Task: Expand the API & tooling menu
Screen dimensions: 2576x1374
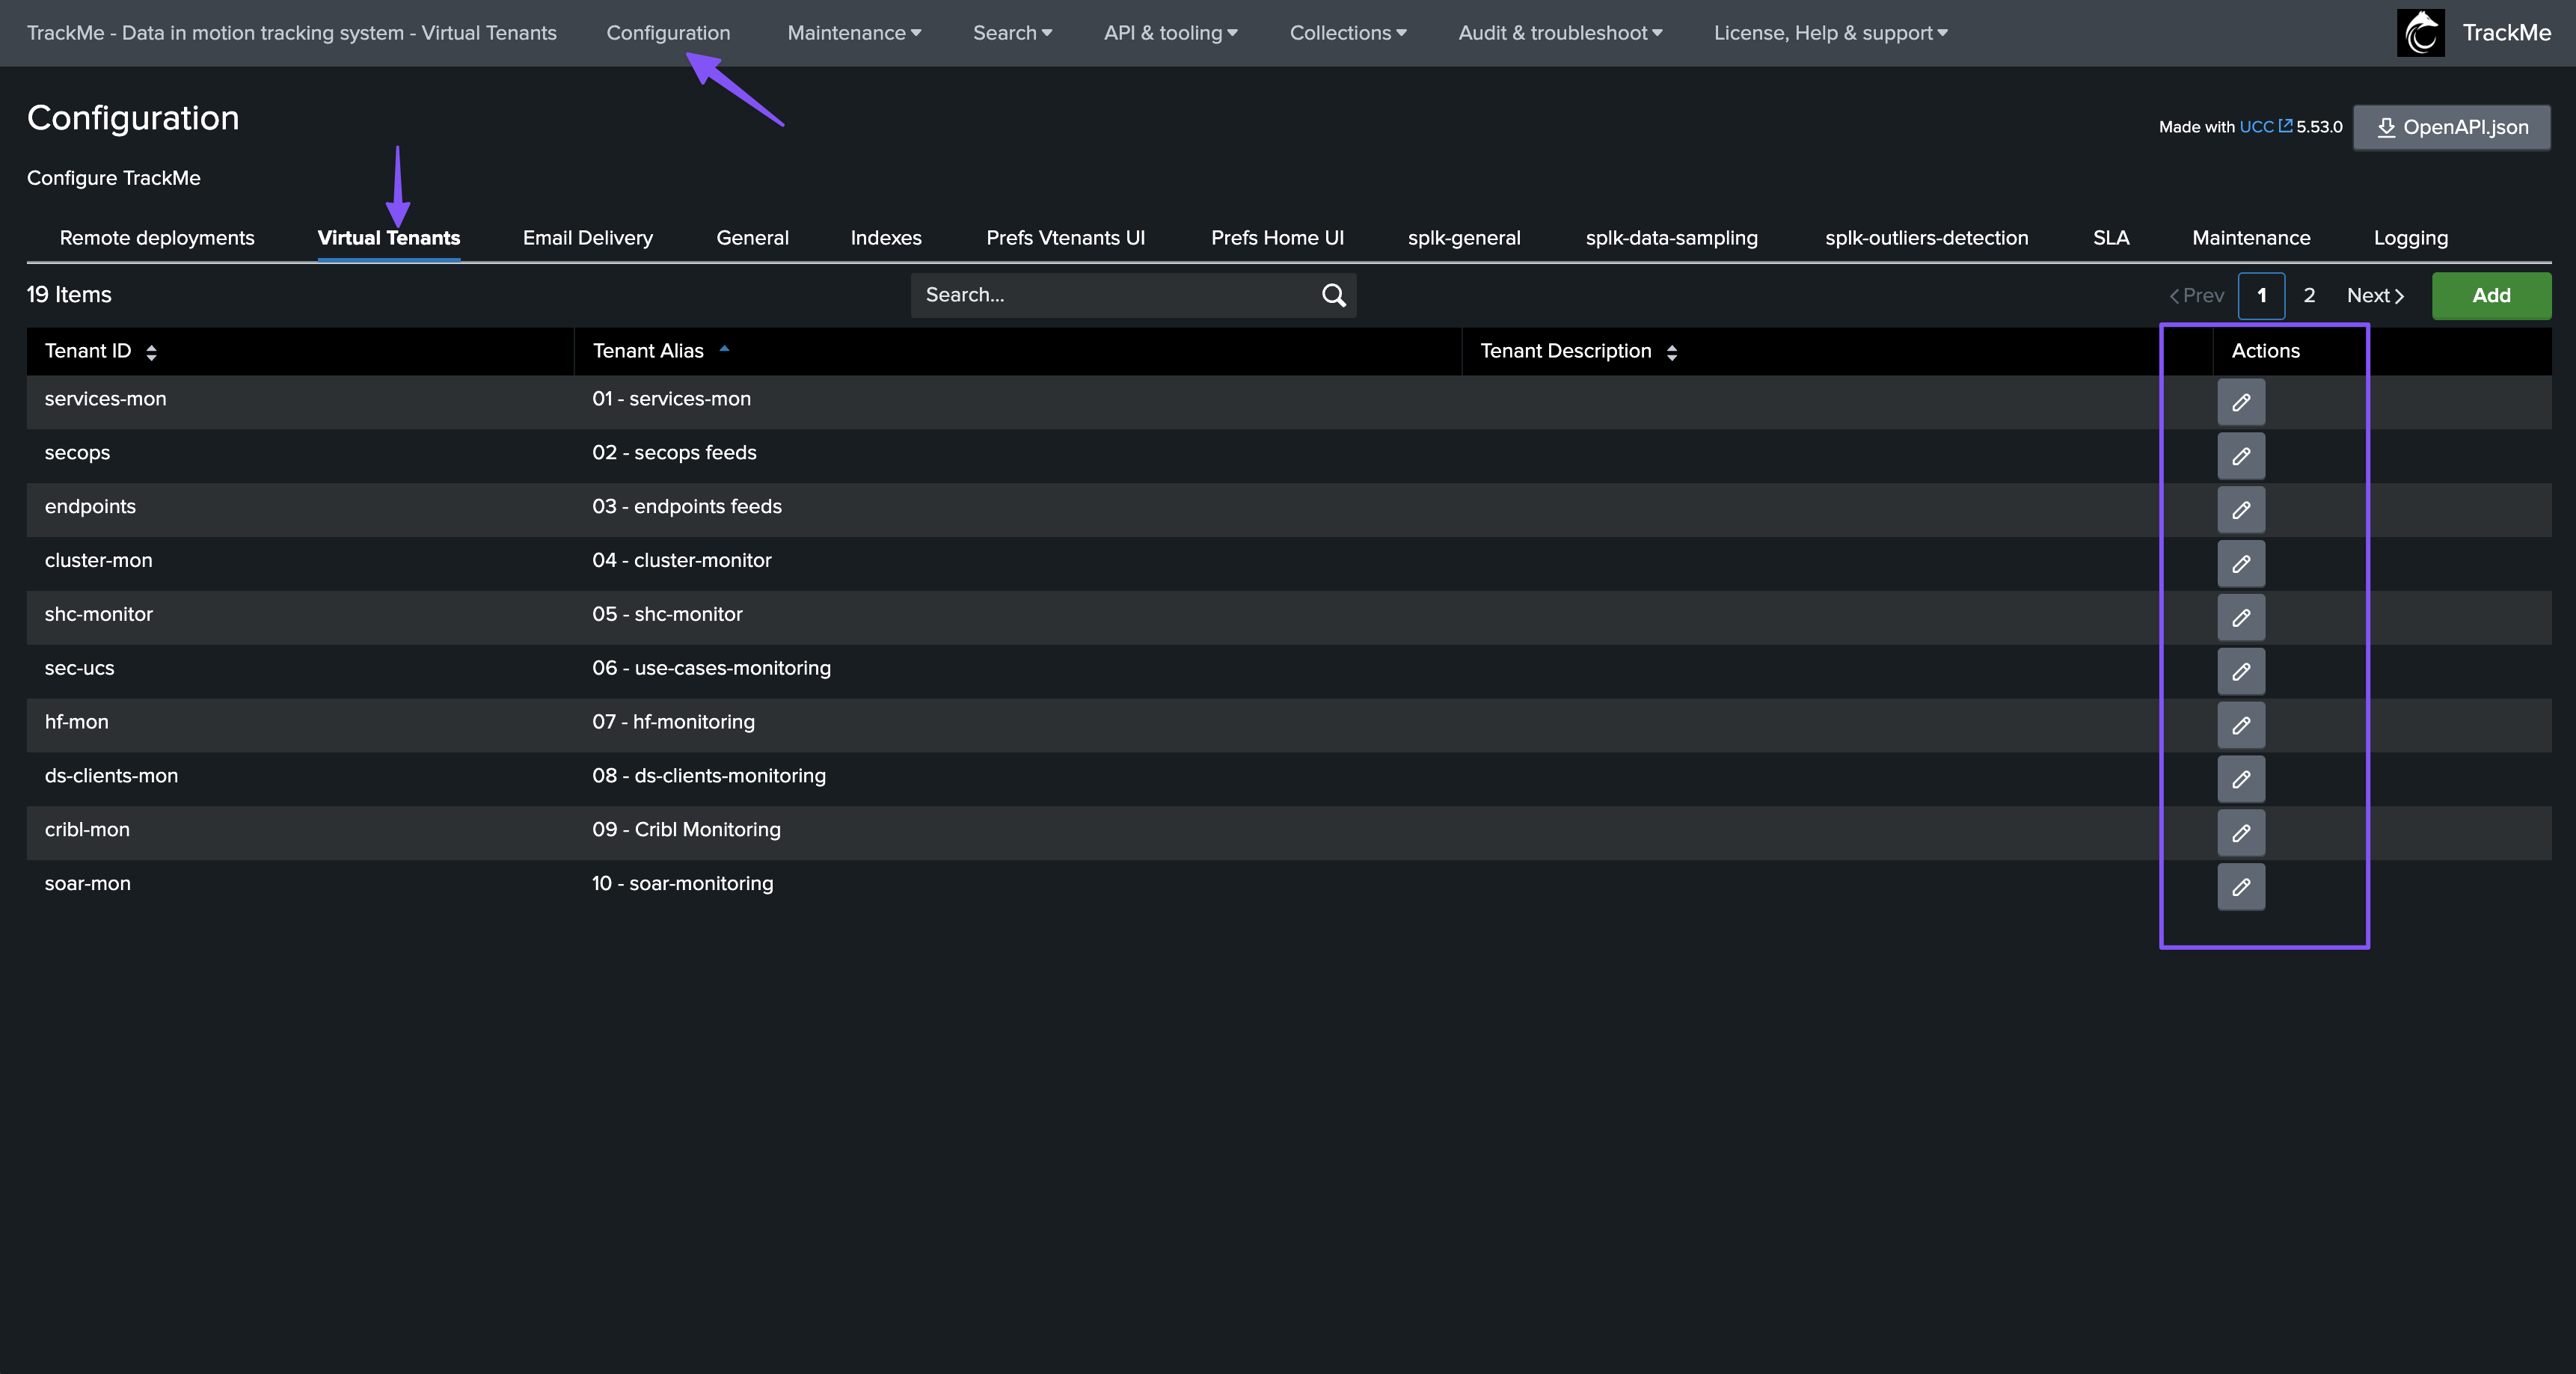Action: click(x=1170, y=33)
